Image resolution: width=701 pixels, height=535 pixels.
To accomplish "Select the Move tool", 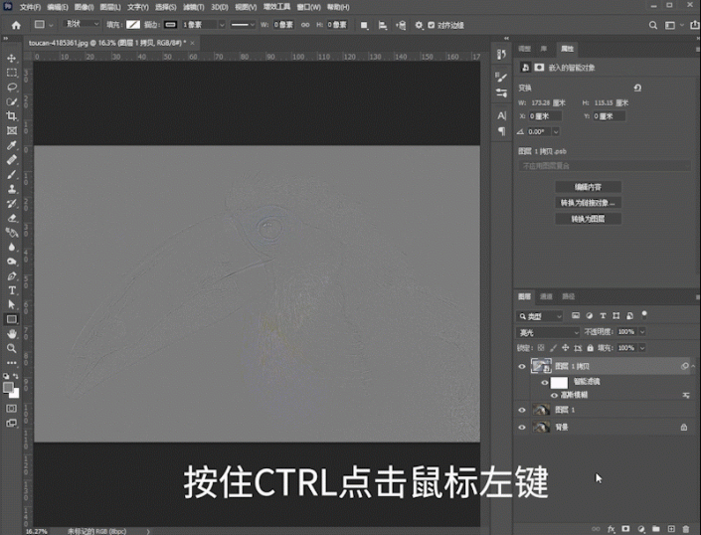I will coord(12,58).
